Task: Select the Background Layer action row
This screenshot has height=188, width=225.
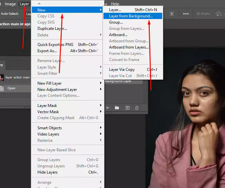Action: 124,81
